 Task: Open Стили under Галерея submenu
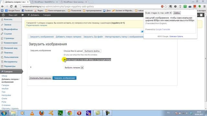coord(4,99)
